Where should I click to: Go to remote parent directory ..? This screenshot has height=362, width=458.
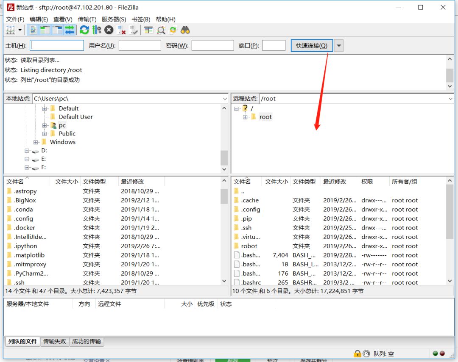(x=243, y=191)
